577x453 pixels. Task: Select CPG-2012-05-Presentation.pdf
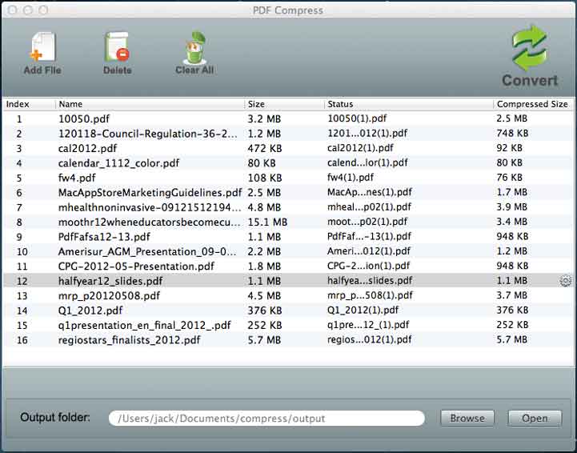coord(288,266)
